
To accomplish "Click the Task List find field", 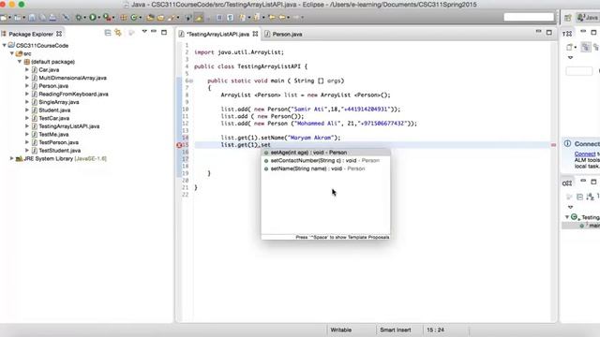I will 579,71.
